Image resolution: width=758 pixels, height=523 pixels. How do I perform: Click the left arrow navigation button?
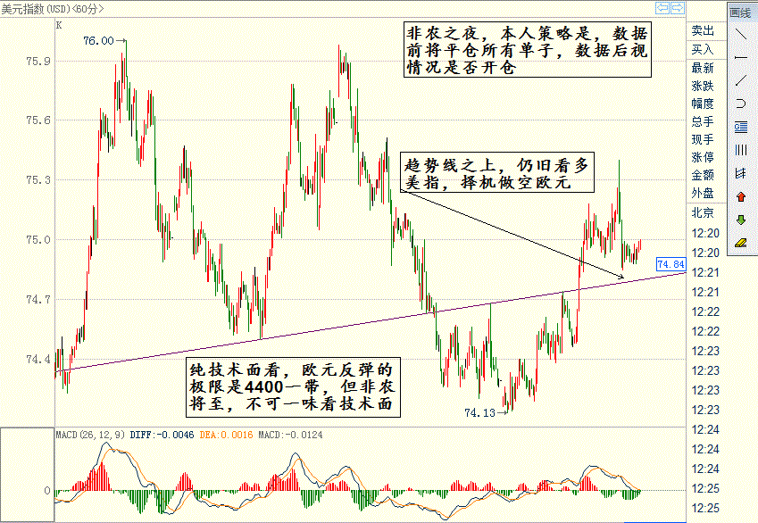pyautogui.click(x=662, y=8)
